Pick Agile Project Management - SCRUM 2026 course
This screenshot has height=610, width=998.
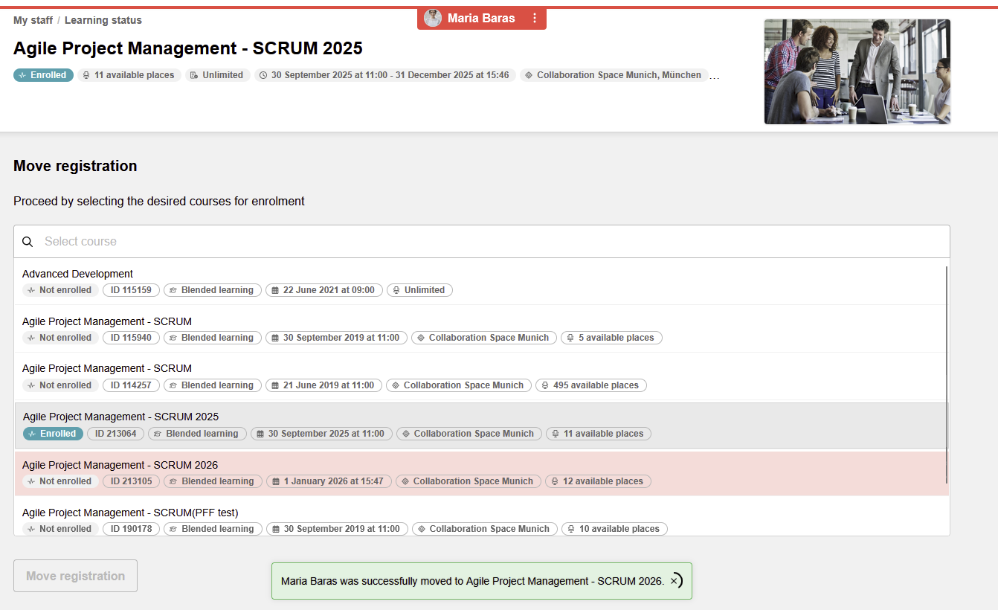[120, 465]
